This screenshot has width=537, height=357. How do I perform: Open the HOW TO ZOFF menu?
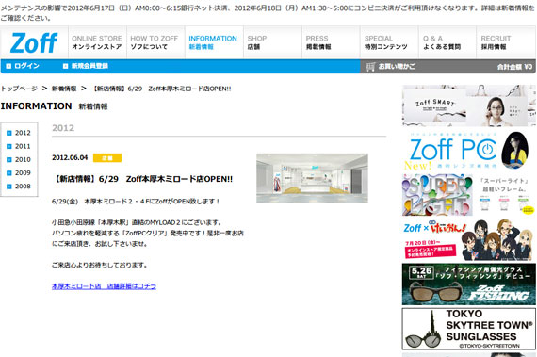click(x=155, y=42)
